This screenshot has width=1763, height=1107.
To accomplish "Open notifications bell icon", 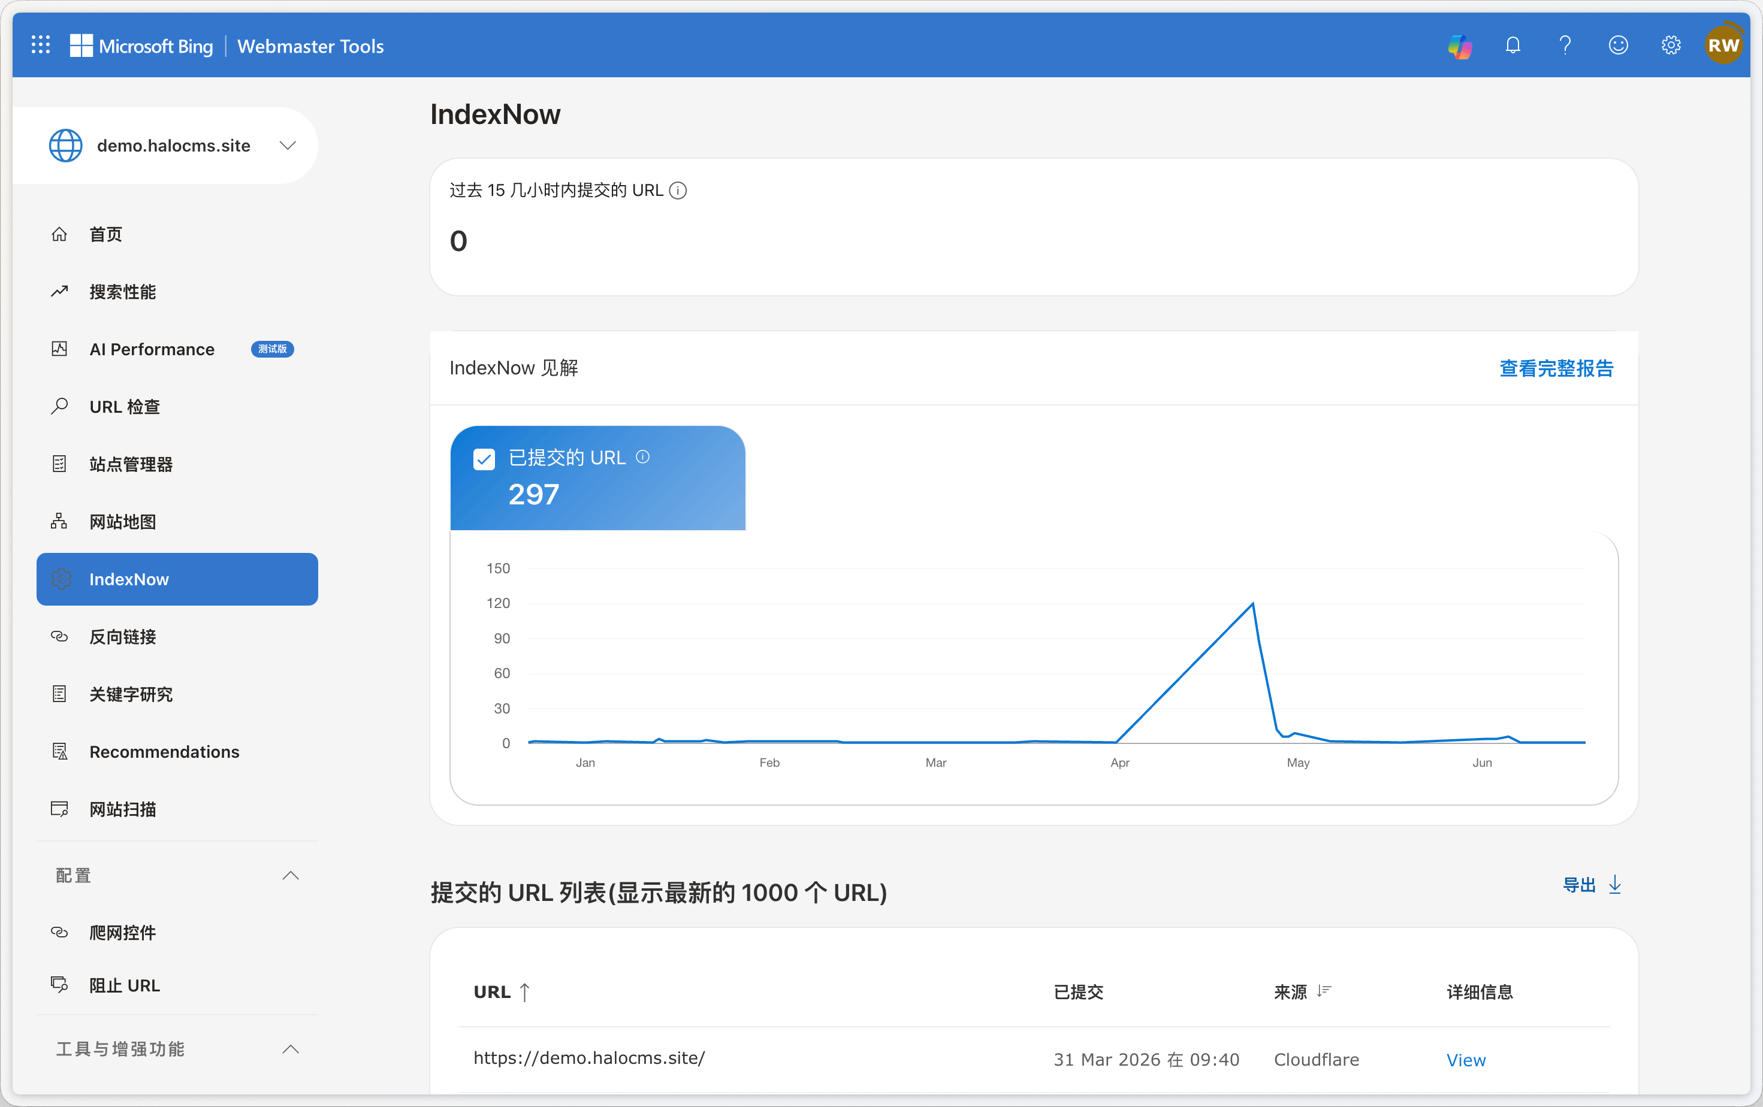I will coord(1513,46).
